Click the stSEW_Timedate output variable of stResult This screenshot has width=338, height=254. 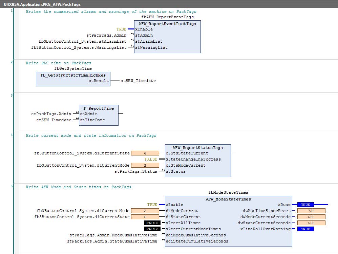pos(138,81)
